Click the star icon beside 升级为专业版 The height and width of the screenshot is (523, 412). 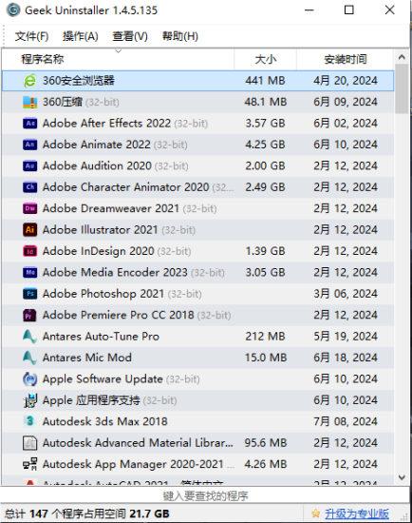click(x=315, y=513)
